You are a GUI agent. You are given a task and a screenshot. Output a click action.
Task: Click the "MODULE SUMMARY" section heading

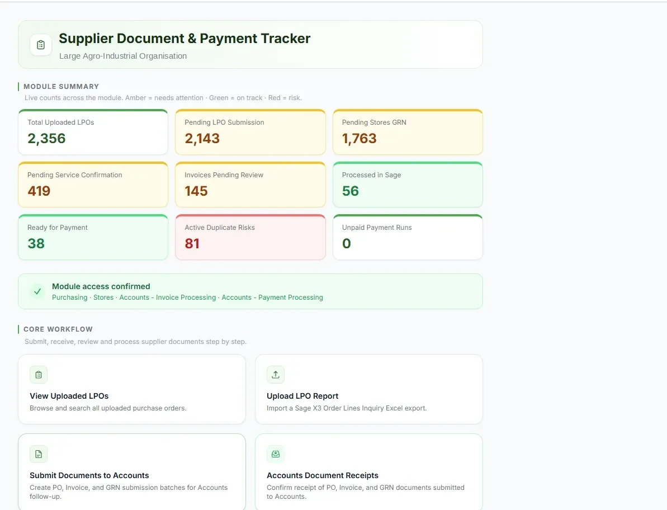point(62,86)
